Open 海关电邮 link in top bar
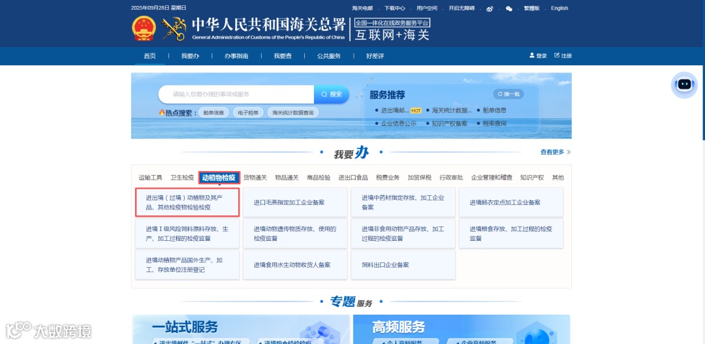The image size is (705, 344). 362,8
